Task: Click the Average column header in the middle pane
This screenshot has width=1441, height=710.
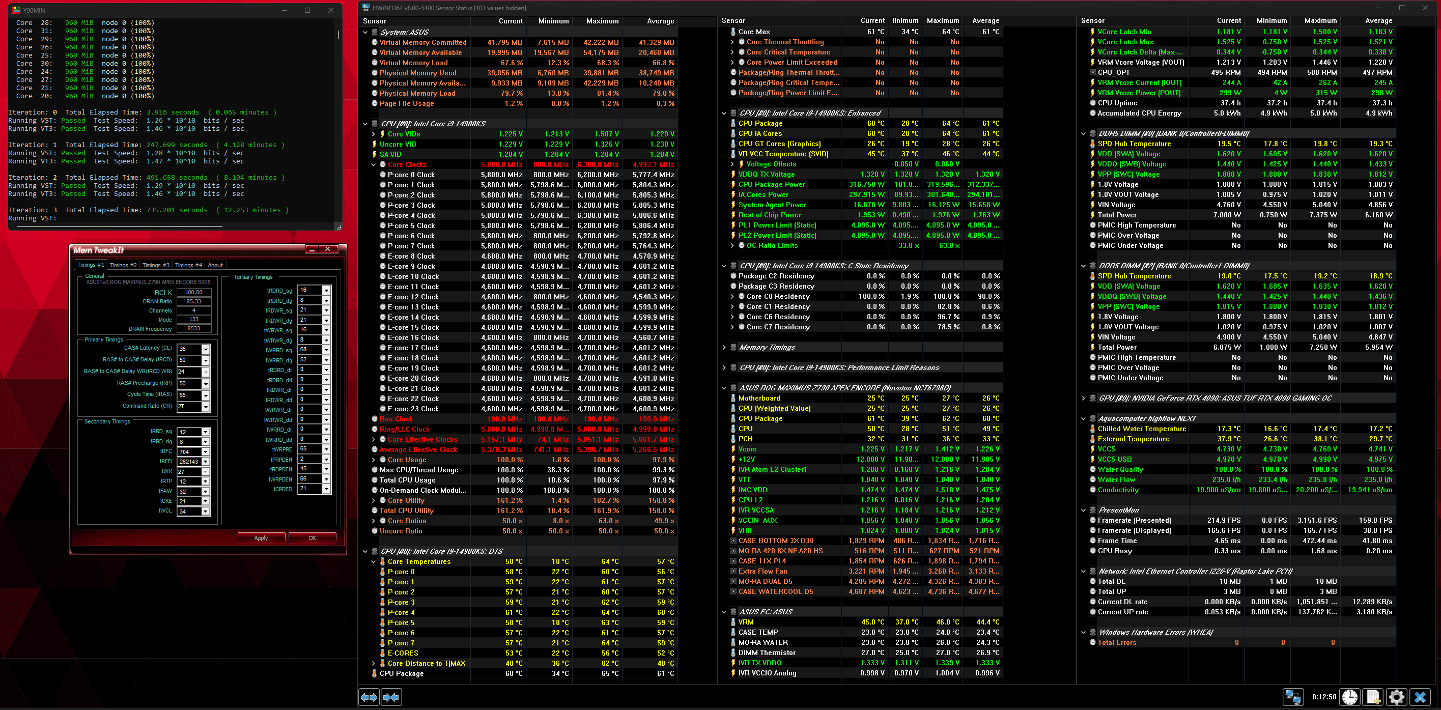Action: point(983,21)
